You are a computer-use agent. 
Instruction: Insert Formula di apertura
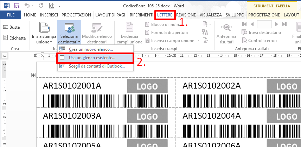[x=167, y=33]
